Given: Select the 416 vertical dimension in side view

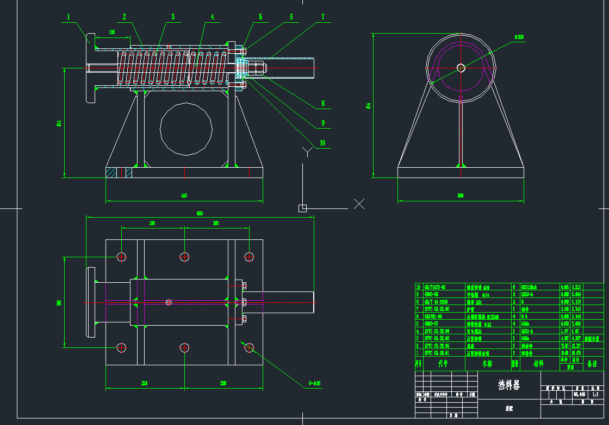Looking at the screenshot, I should tap(368, 105).
